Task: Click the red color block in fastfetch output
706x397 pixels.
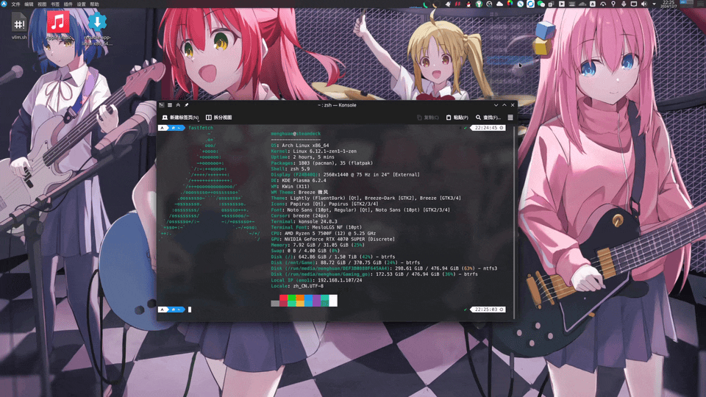Action: click(x=284, y=301)
